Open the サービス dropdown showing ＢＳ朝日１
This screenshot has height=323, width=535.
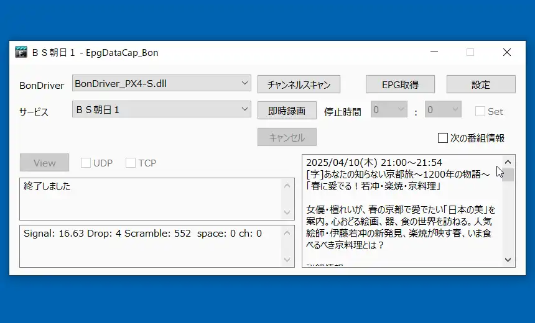coord(161,109)
